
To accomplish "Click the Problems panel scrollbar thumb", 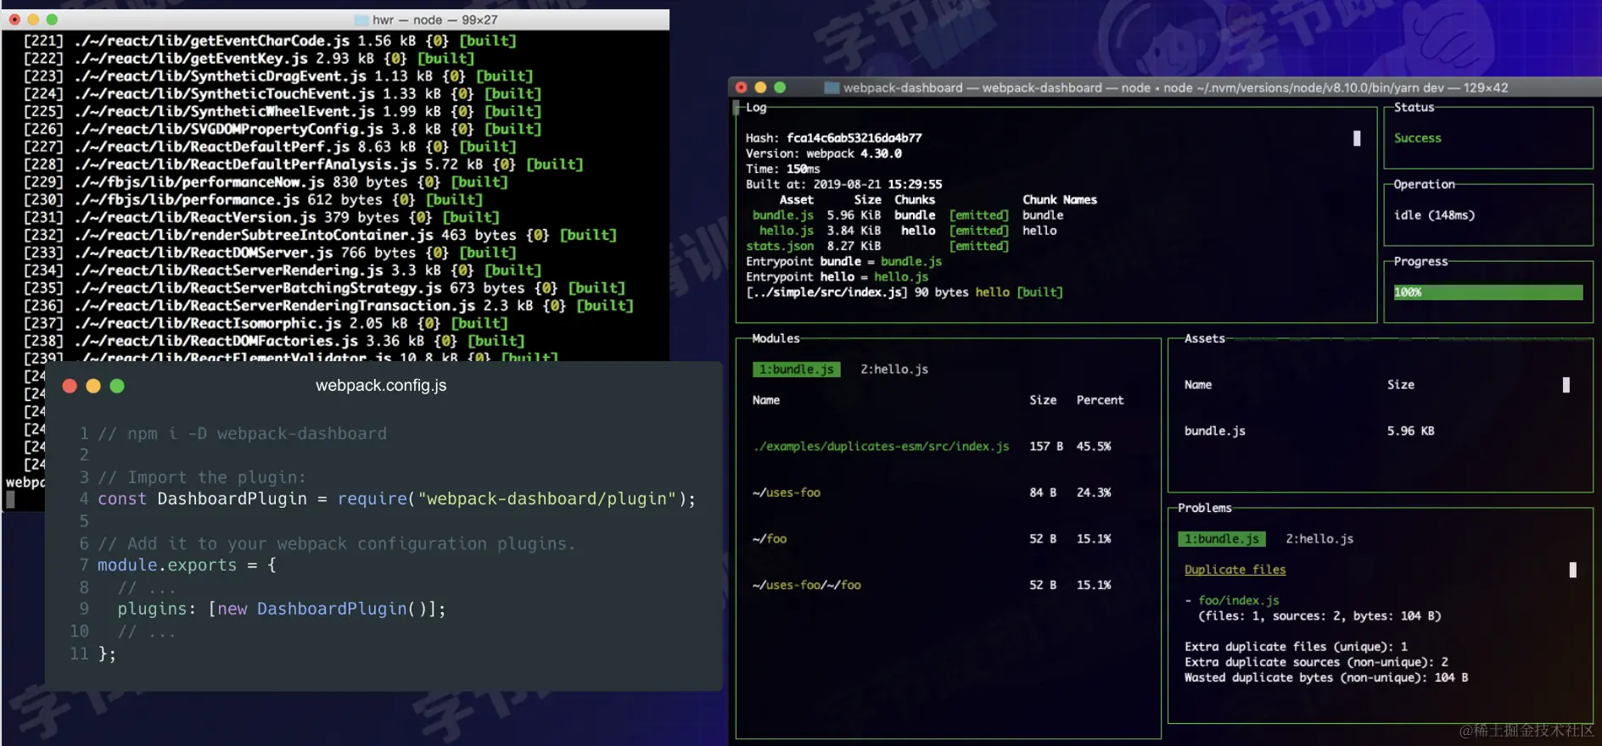I will pos(1573,570).
